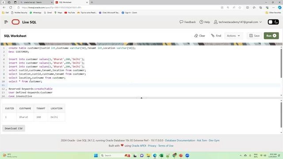
Task: Open the Terms of Use link
Action: [166, 146]
